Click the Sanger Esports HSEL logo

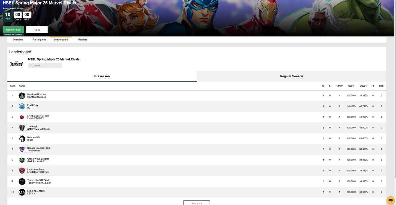22,149
